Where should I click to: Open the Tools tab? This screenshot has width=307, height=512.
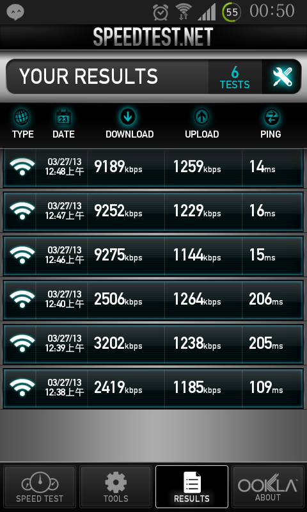[116, 486]
